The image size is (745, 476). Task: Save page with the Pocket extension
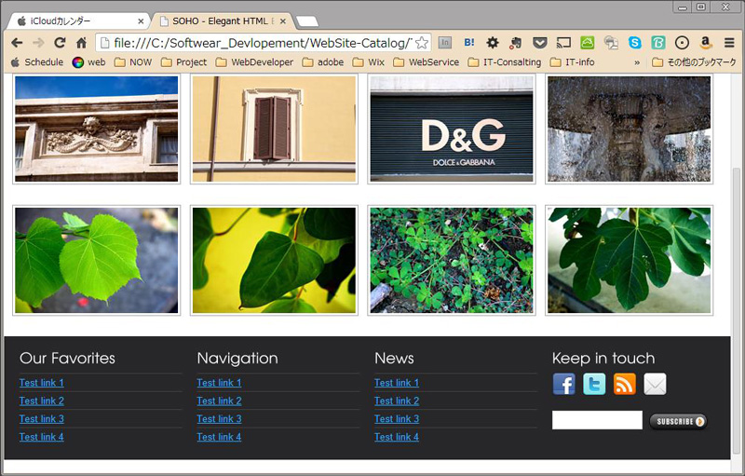539,43
